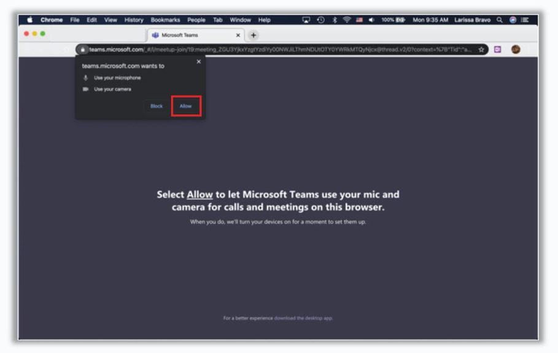This screenshot has height=353, width=558.
Task: Click the 100% battery indicator
Action: 393,20
